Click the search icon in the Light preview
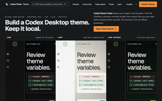 tap(58, 67)
